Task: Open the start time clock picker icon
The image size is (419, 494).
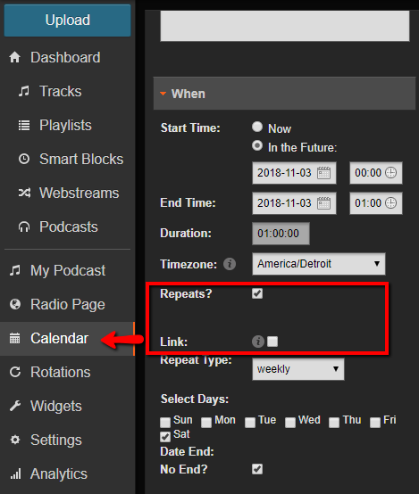Action: pos(391,173)
